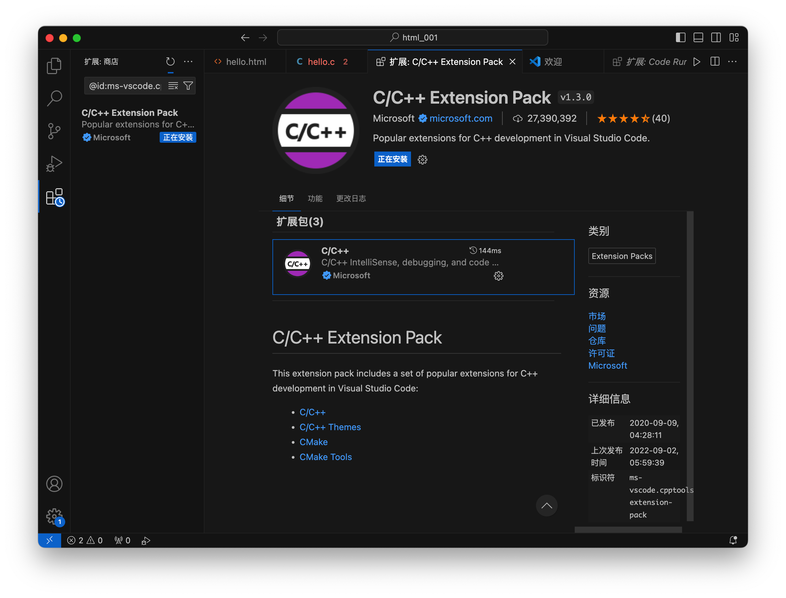Open the Extensions view icon

coord(55,197)
